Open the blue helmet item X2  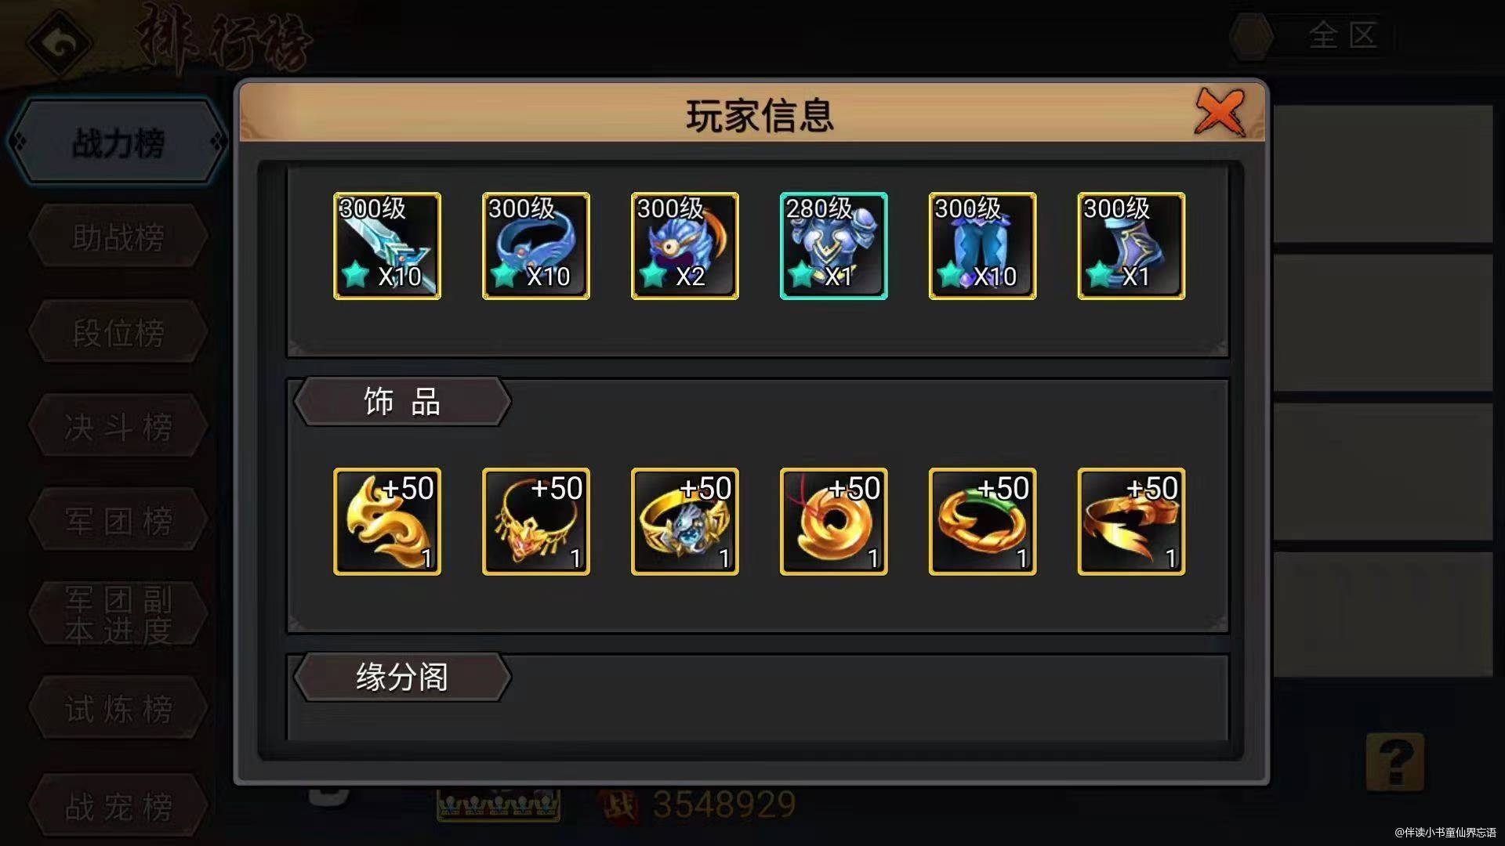pos(685,246)
